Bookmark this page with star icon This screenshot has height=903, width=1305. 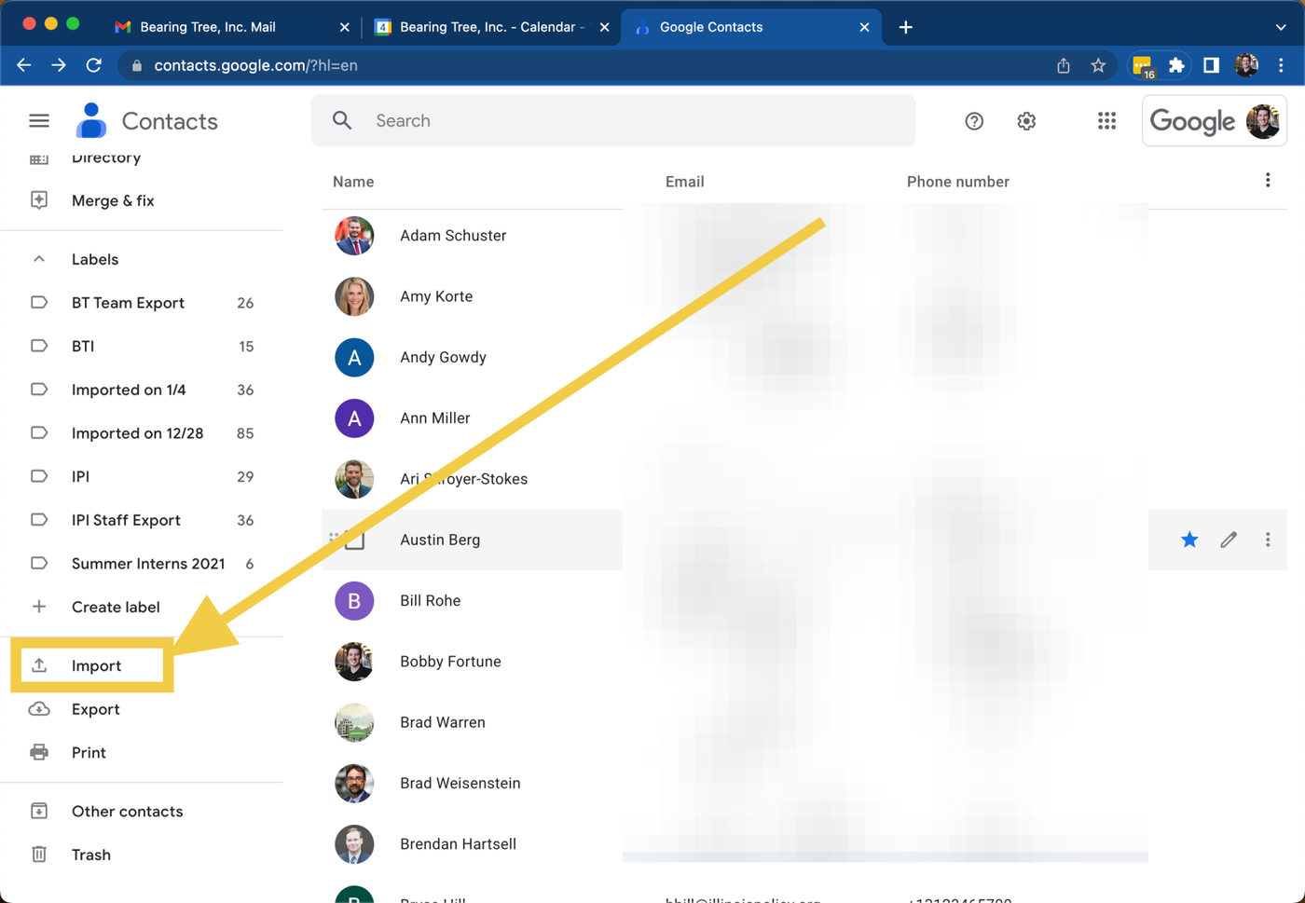pos(1098,65)
